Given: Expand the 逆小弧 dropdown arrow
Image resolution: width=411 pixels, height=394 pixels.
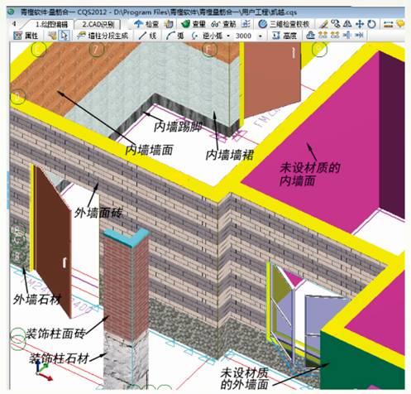Looking at the screenshot, I should point(228,36).
